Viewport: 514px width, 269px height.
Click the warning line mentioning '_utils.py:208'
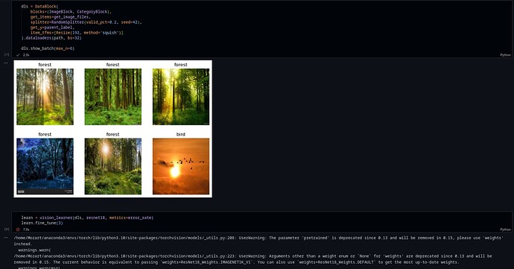pos(258,238)
